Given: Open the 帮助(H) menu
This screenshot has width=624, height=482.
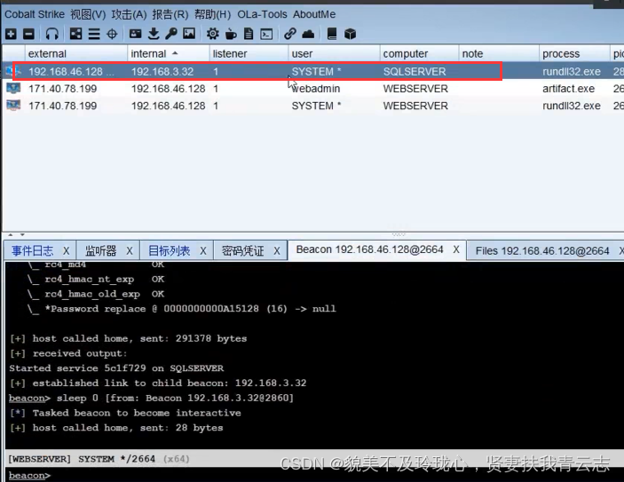Looking at the screenshot, I should point(212,14).
